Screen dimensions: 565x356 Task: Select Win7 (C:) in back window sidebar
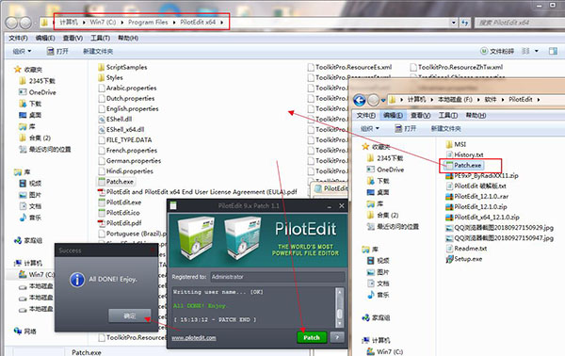coord(37,275)
